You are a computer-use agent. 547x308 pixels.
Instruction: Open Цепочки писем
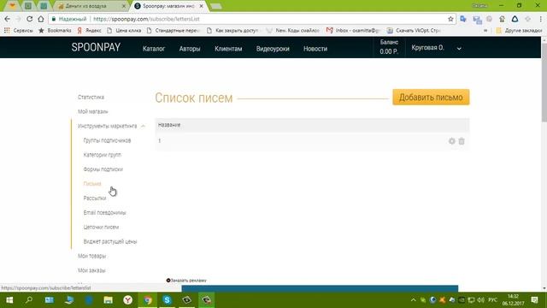click(101, 227)
